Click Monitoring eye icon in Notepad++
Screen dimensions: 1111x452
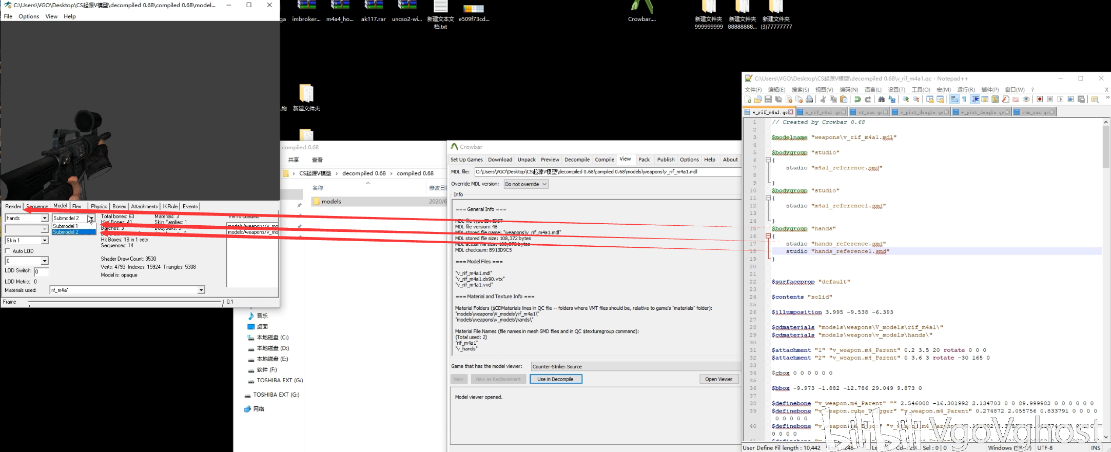coord(1026,100)
